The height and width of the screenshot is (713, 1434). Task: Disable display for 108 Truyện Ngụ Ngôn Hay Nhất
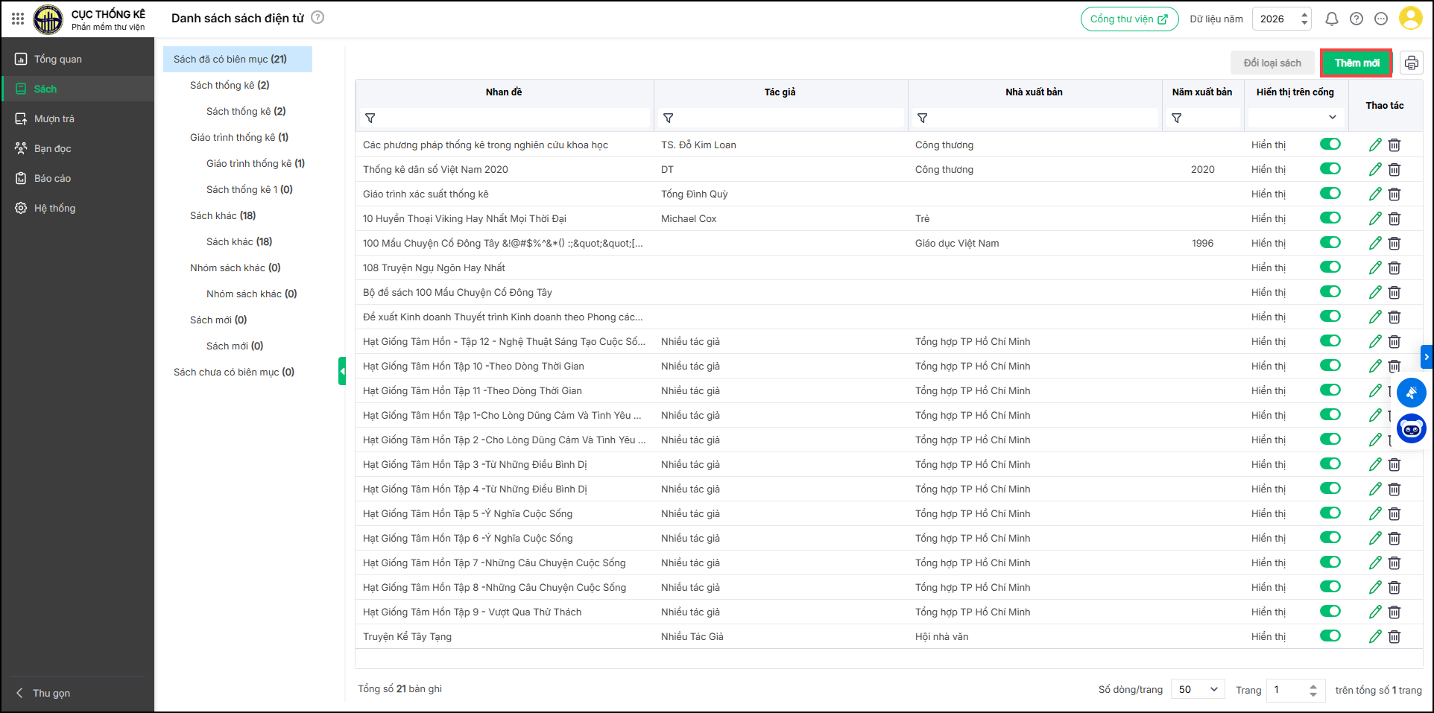tap(1330, 267)
